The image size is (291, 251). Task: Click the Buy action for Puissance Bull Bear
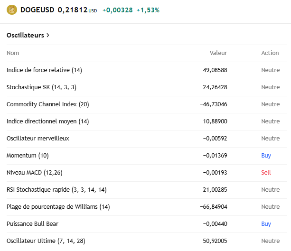click(266, 224)
